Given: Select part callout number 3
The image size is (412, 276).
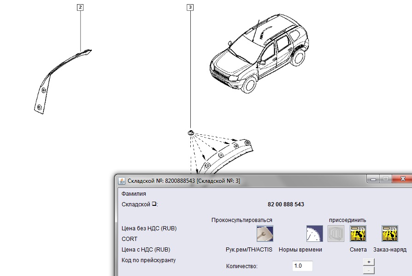Looking at the screenshot, I should click(x=190, y=7).
